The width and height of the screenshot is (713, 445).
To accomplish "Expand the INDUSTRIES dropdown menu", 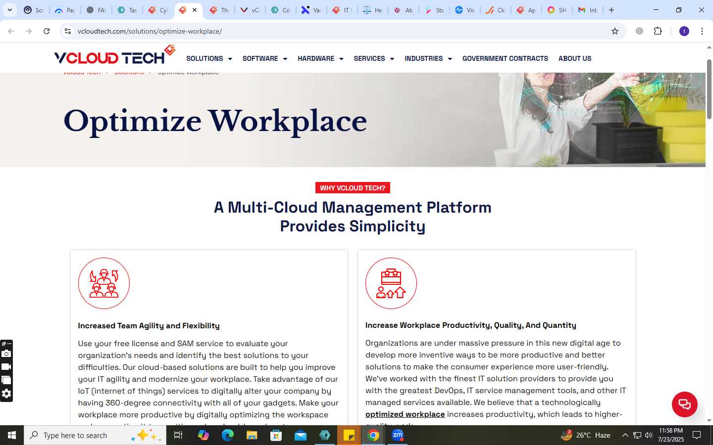I will 428,58.
